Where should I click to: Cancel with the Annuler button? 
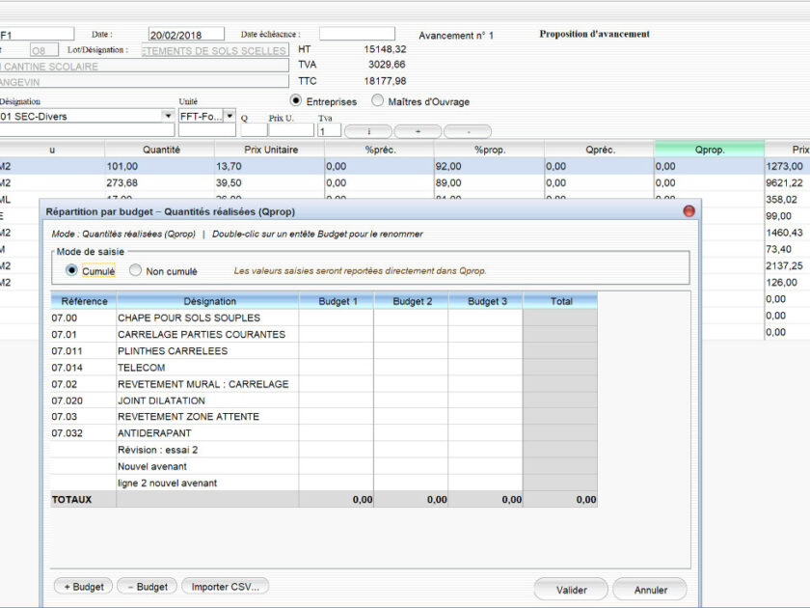[650, 590]
